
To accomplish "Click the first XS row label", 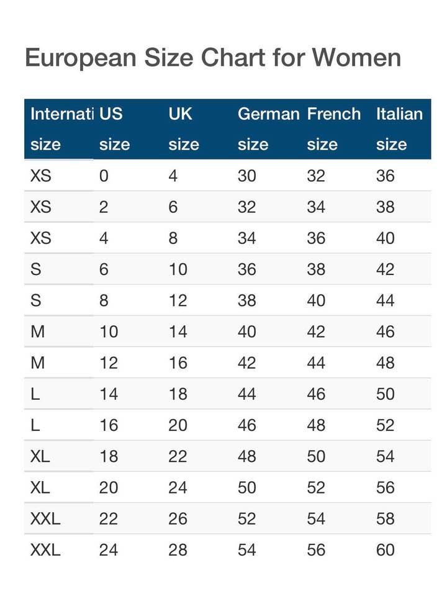I will click(40, 176).
